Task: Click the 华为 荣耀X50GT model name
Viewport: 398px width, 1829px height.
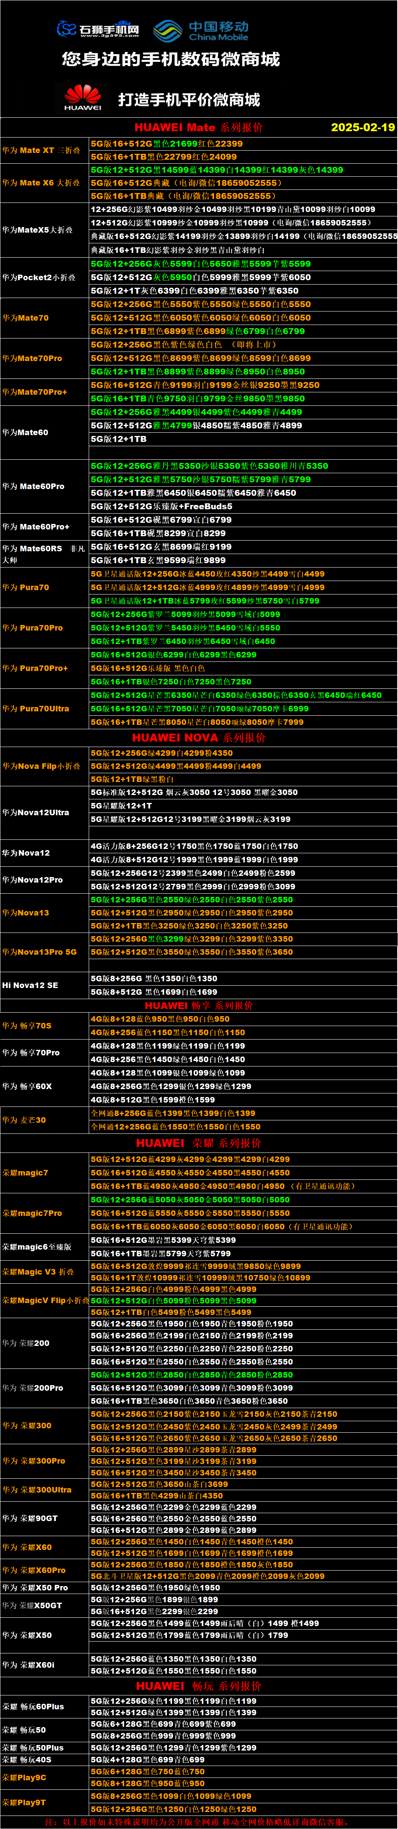Action: 32,1605
